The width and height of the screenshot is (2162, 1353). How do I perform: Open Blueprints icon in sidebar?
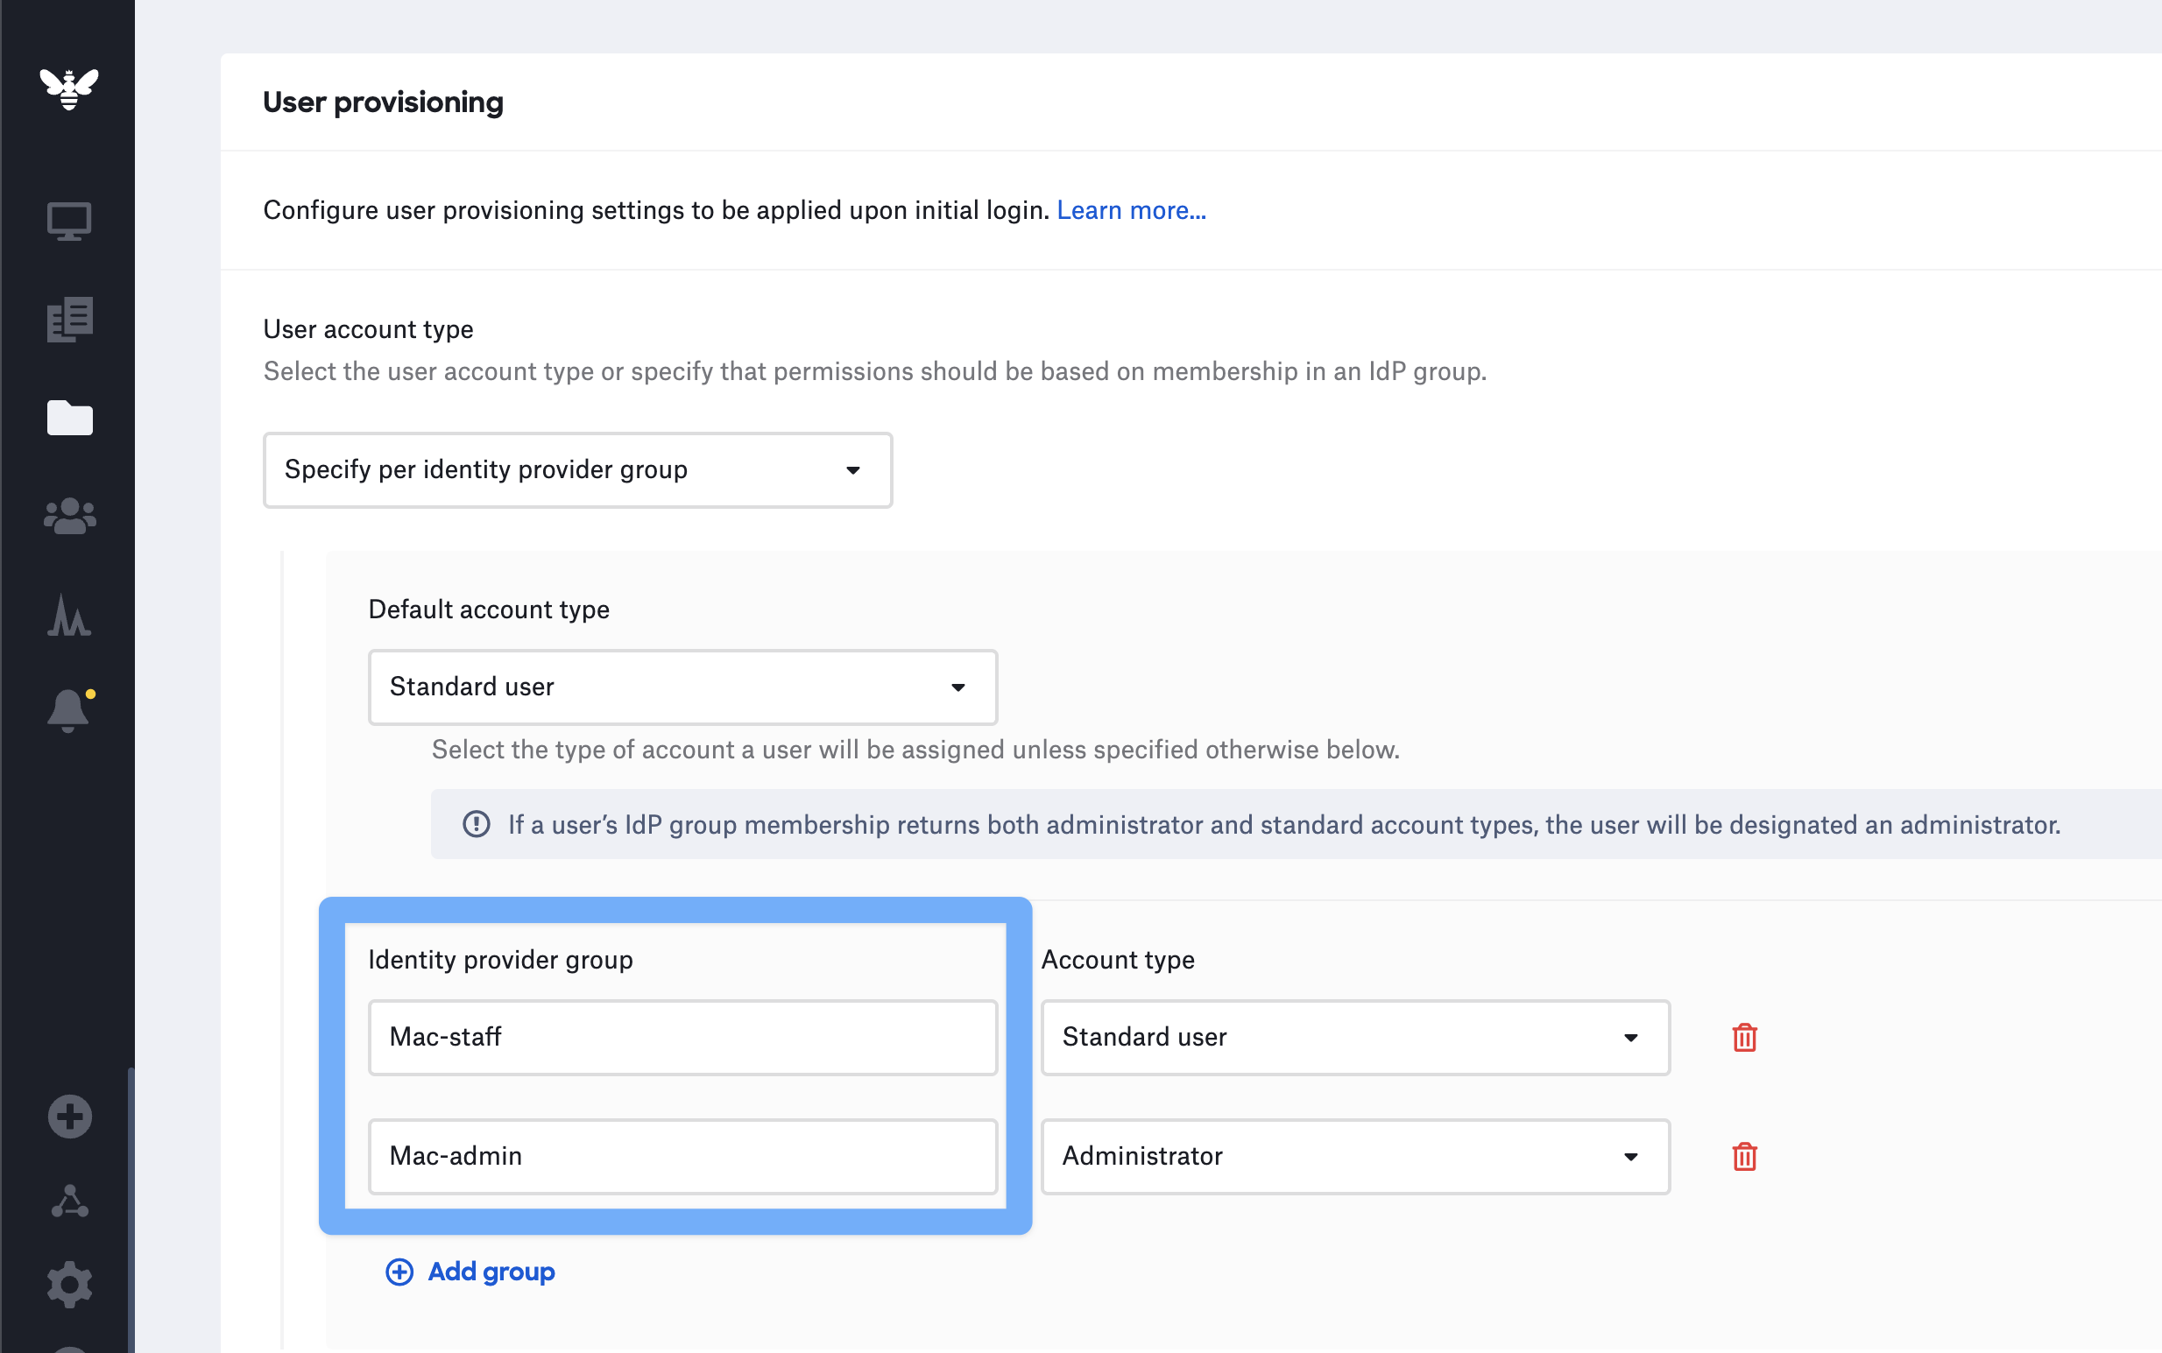click(69, 320)
